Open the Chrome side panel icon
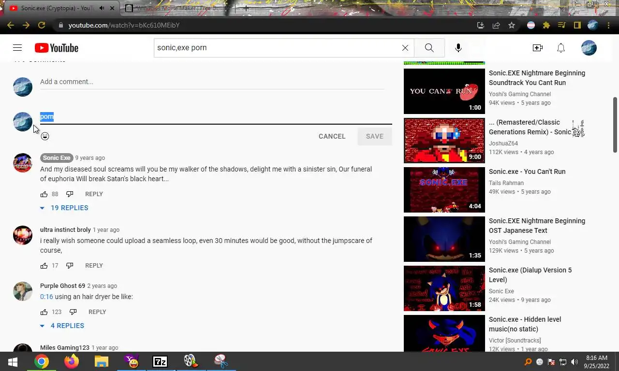Viewport: 619px width, 371px height. pos(577,25)
